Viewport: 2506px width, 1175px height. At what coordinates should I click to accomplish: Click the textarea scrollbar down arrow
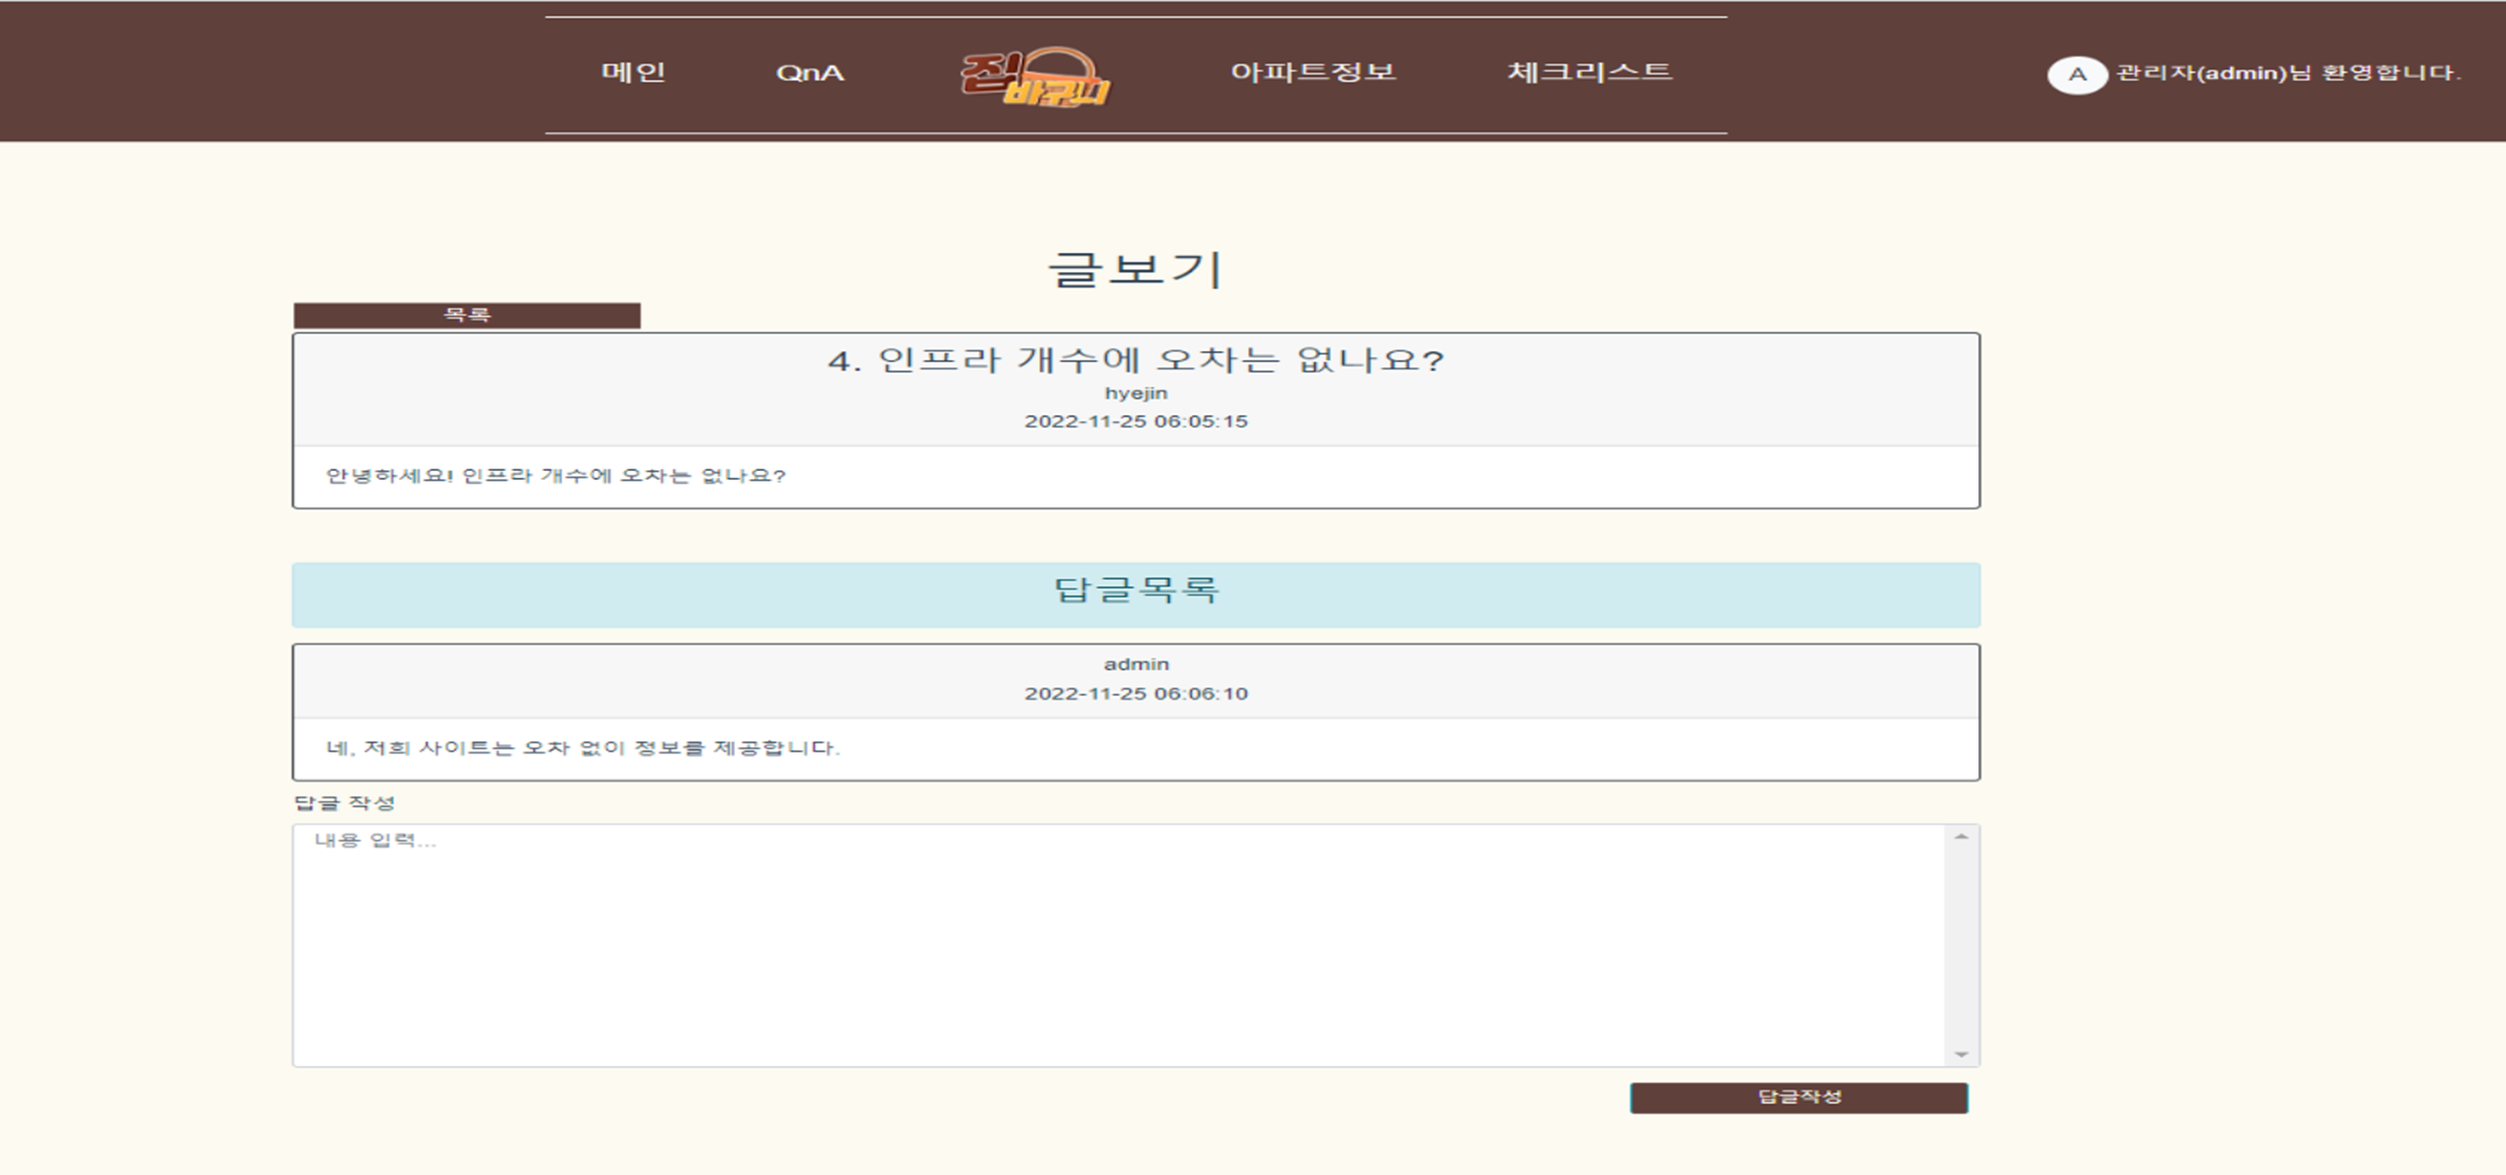tap(1960, 1055)
